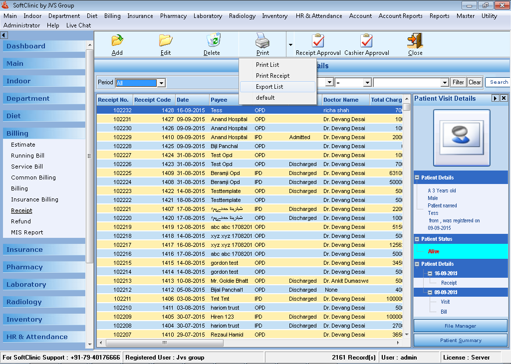The width and height of the screenshot is (511, 364).
Task: Click the Delete recycle bin icon
Action: [212, 40]
